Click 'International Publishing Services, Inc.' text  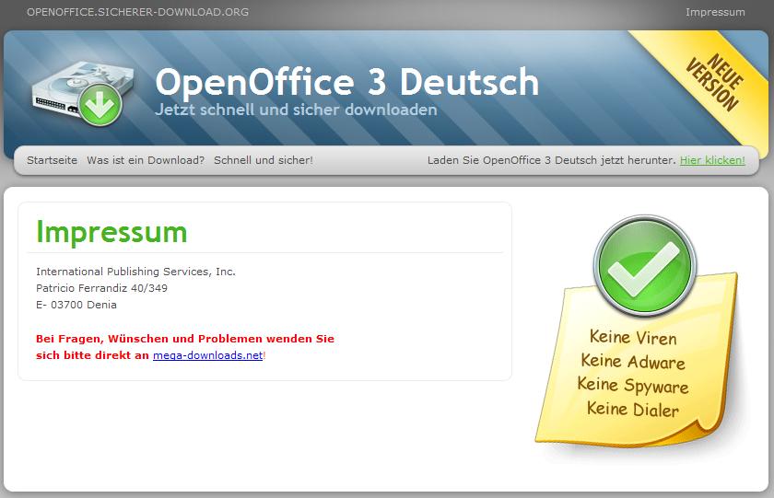(x=135, y=272)
